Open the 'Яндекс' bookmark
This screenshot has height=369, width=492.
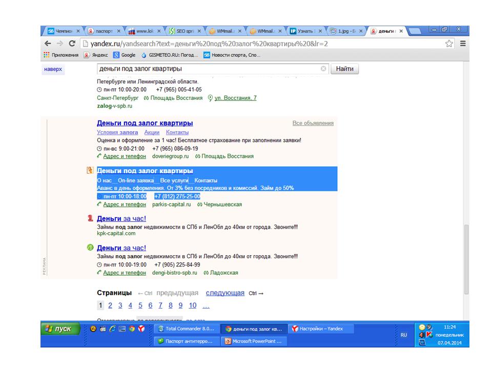click(96, 55)
